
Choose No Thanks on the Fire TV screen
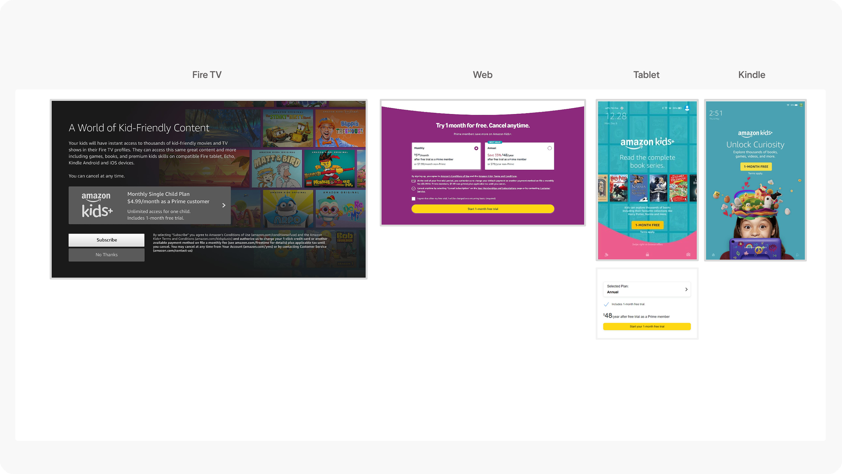coord(106,255)
